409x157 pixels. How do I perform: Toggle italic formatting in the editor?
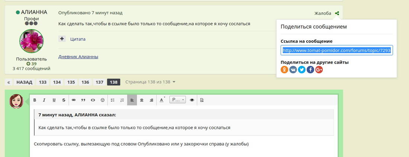[44, 100]
